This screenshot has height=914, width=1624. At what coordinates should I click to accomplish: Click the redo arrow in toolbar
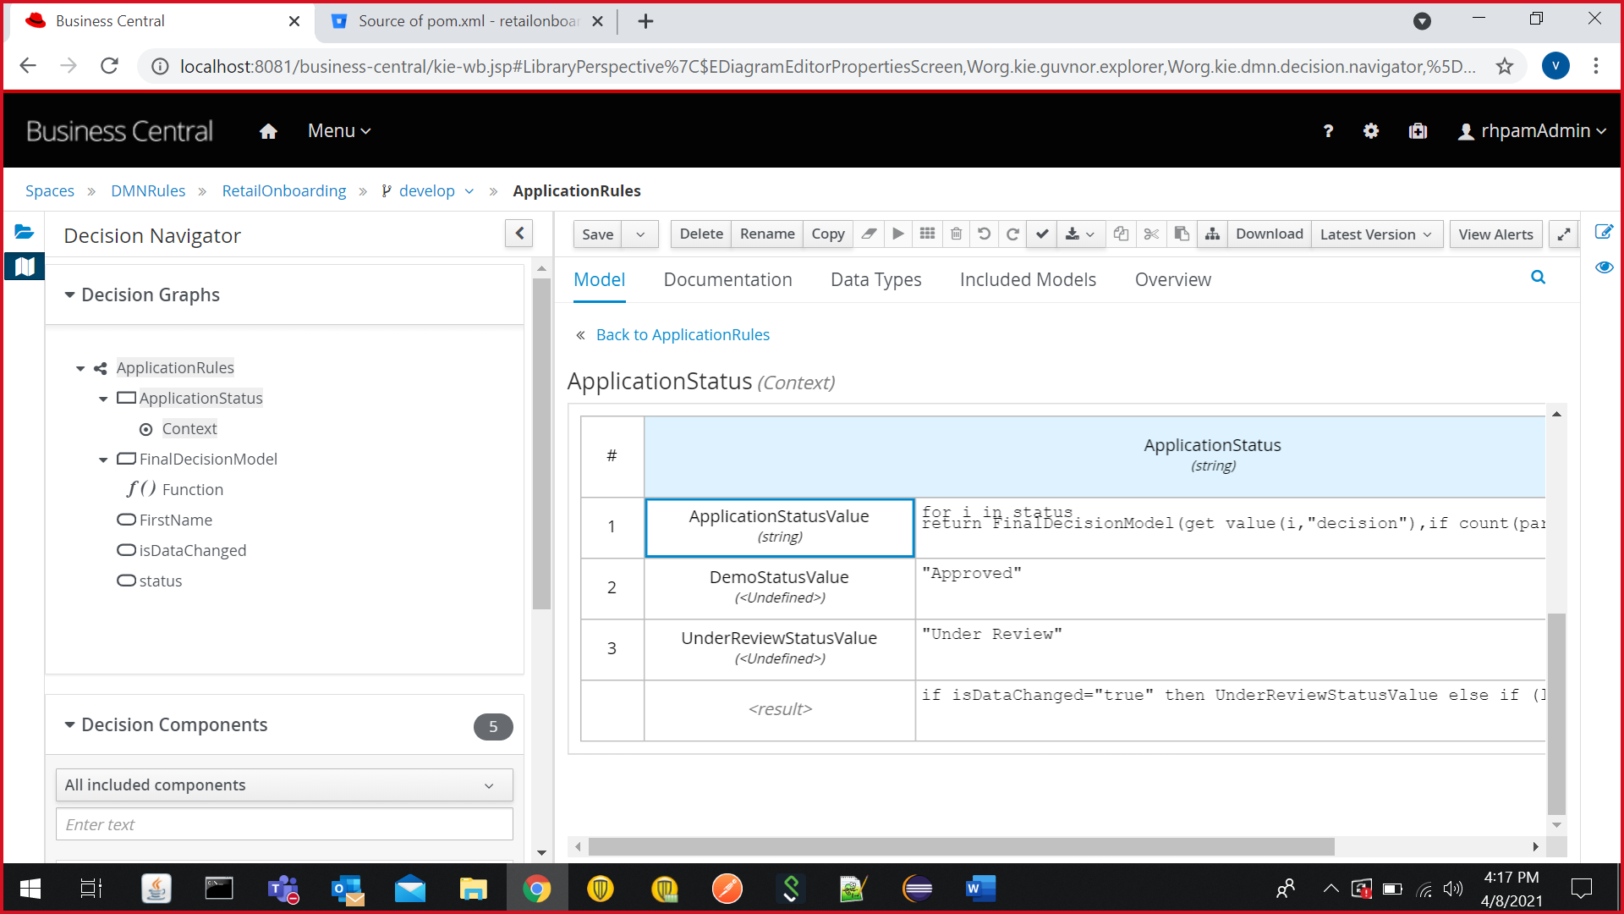[x=1012, y=234]
